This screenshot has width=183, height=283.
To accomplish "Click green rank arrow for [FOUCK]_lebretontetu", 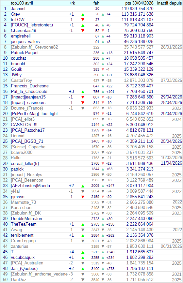I will pyautogui.click(x=83, y=25).
